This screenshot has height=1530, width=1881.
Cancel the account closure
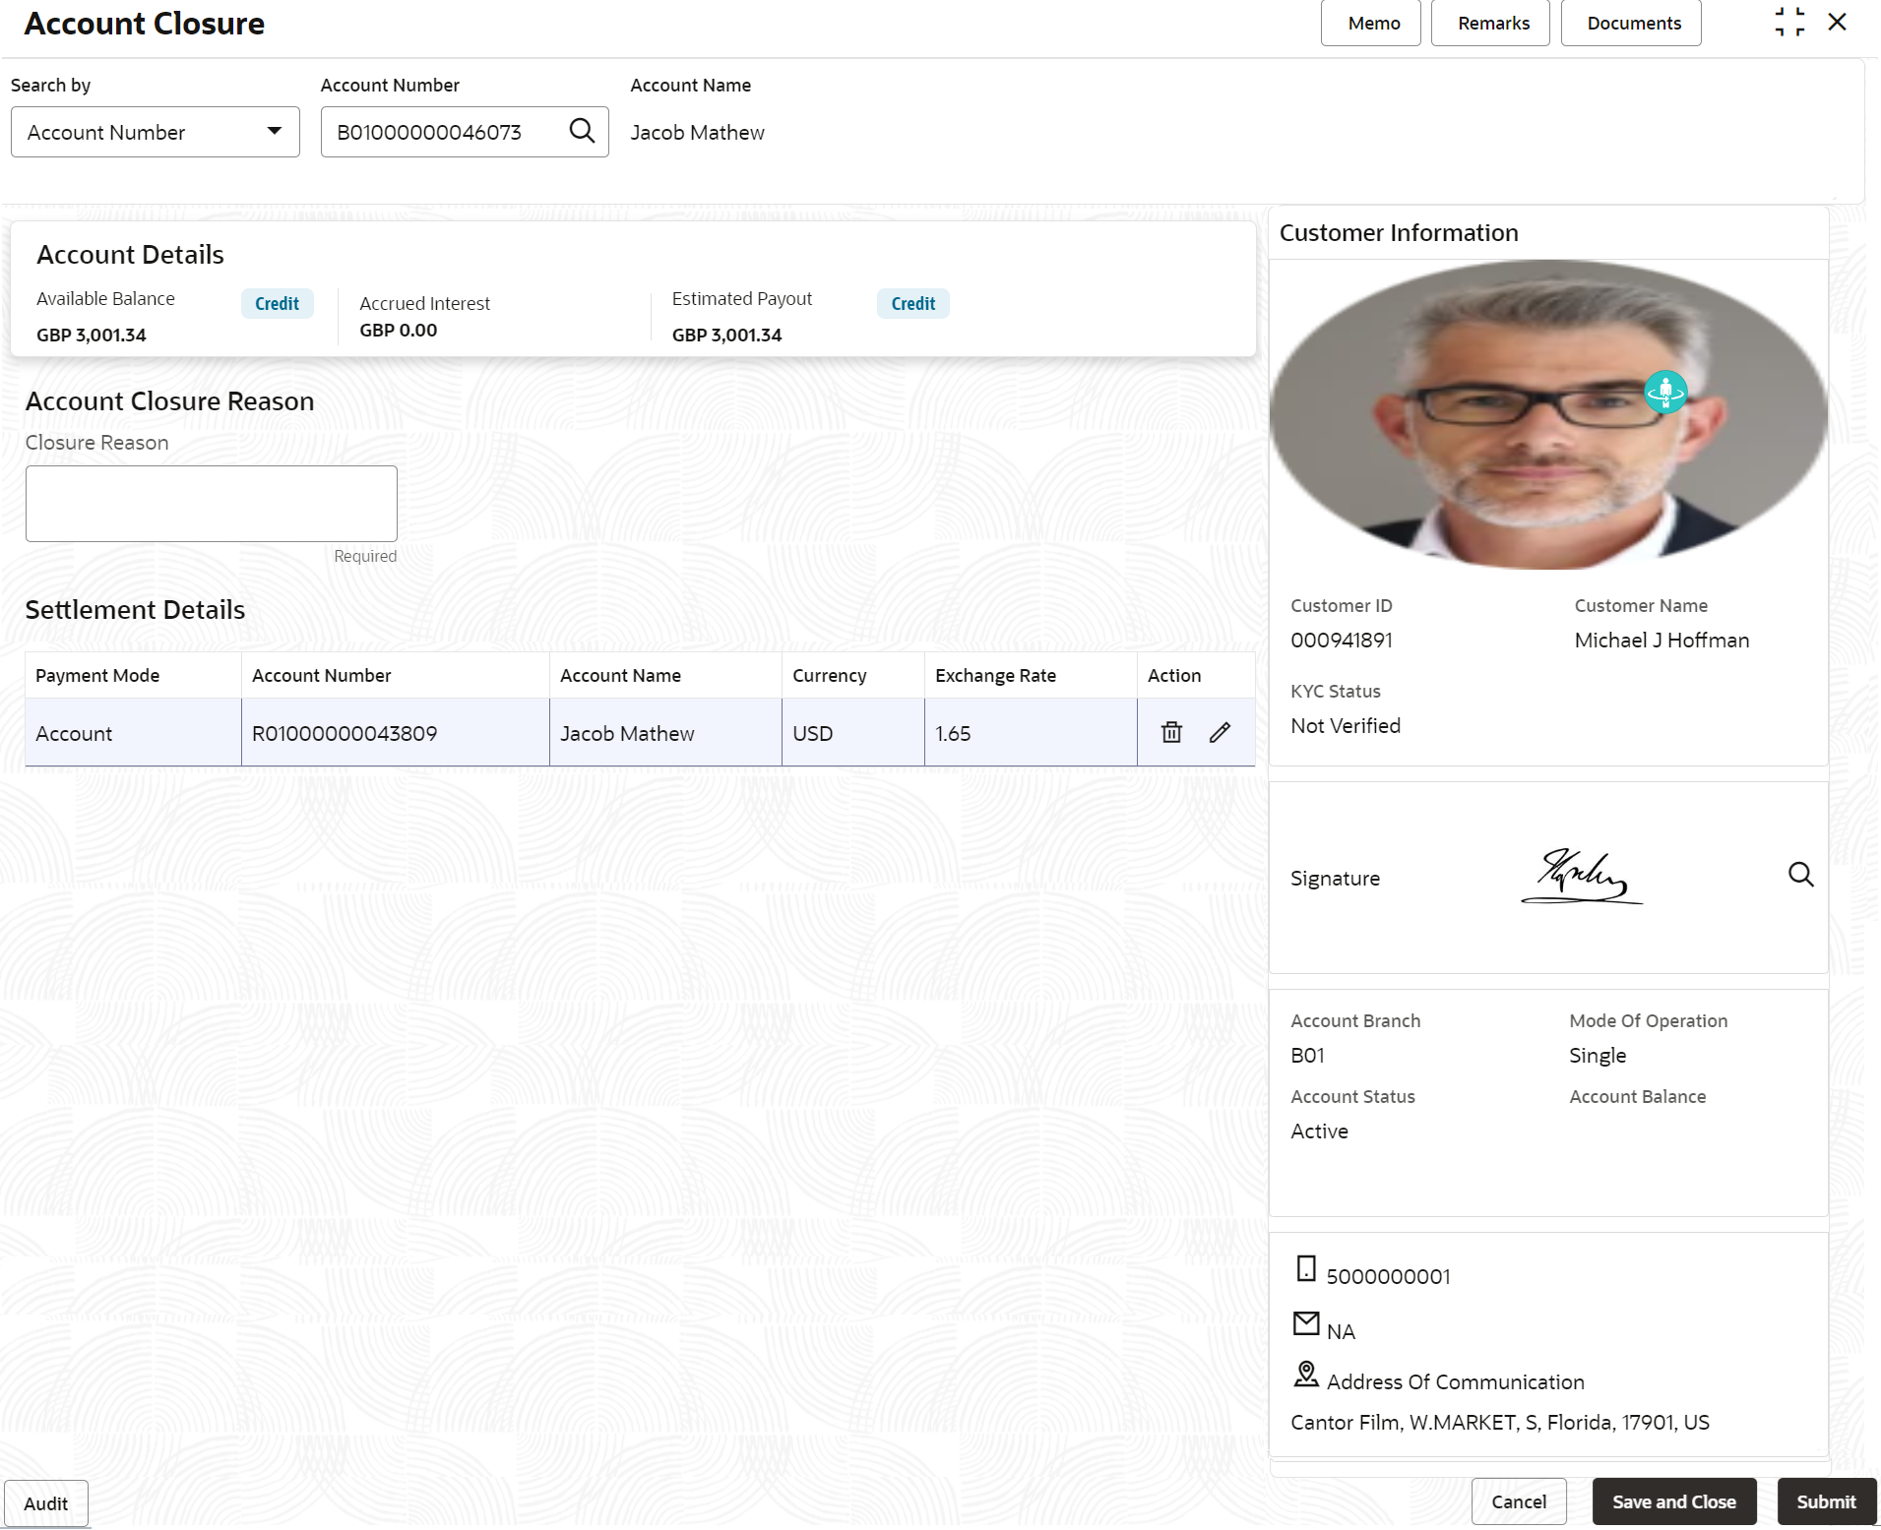pyautogui.click(x=1519, y=1501)
